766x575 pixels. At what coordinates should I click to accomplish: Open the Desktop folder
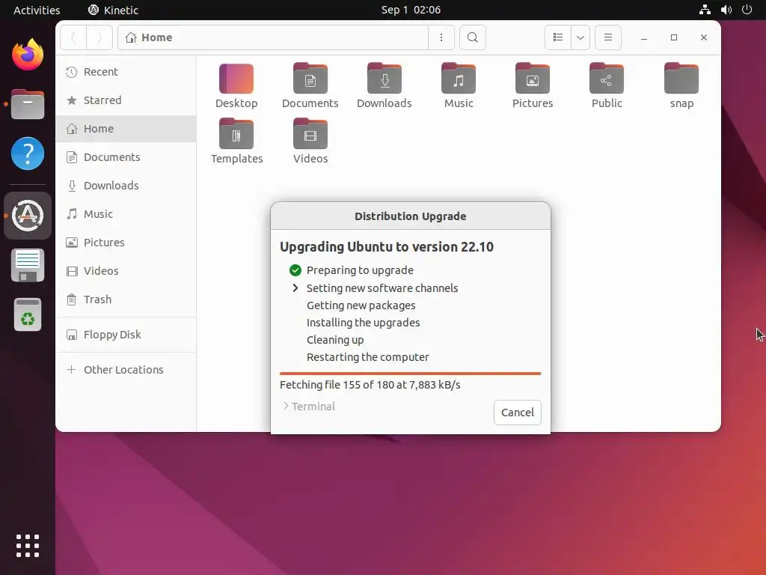236,86
